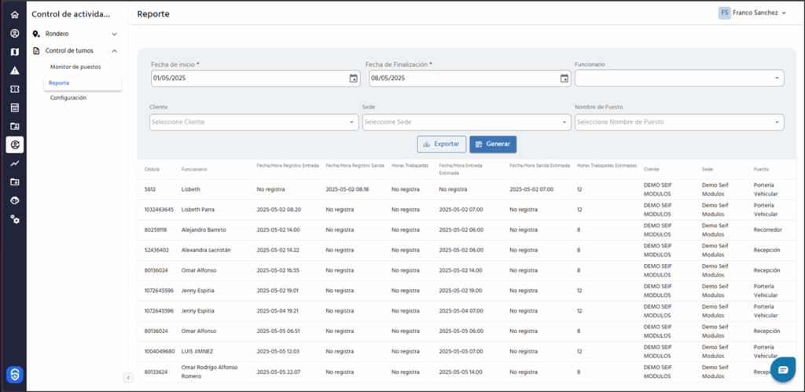The image size is (805, 392).
Task: Click the Horas Trabajadas column header
Action: pyautogui.click(x=410, y=166)
